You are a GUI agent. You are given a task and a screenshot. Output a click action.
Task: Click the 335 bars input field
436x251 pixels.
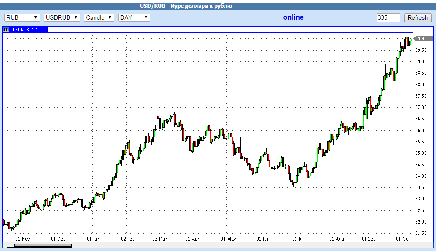point(388,17)
